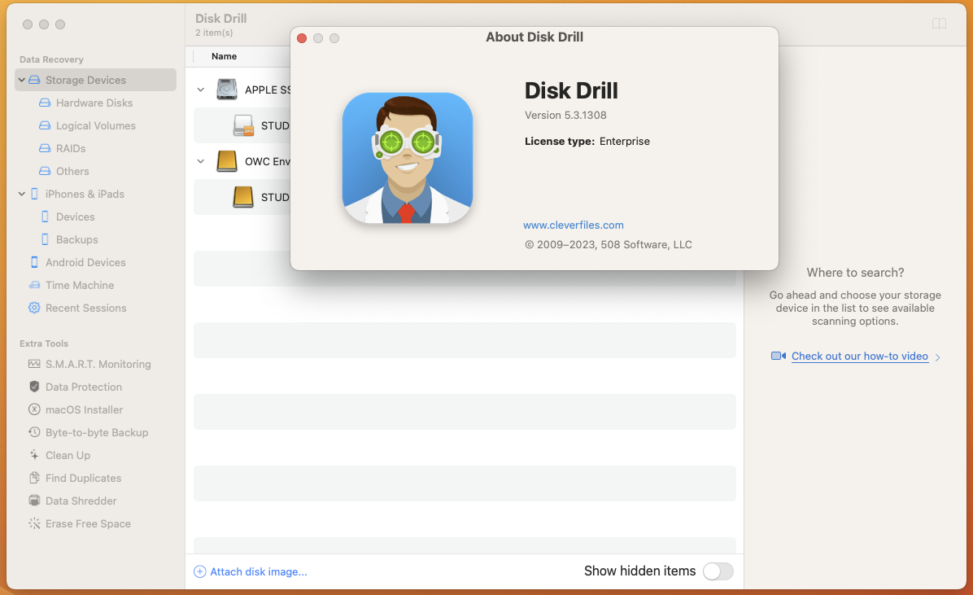
Task: Select Time Machine in the sidebar
Action: (x=80, y=285)
